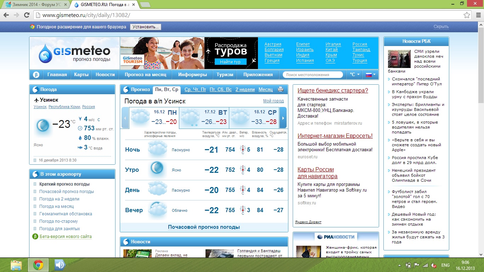Screen dimensions: 484x272
Task: Open the volume app in the taskbar
Action: tap(60, 265)
